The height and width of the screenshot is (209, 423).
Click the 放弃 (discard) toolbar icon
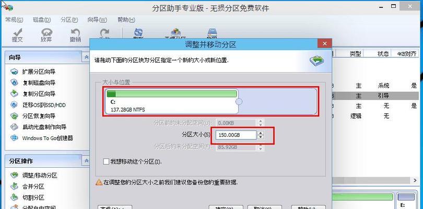46,35
